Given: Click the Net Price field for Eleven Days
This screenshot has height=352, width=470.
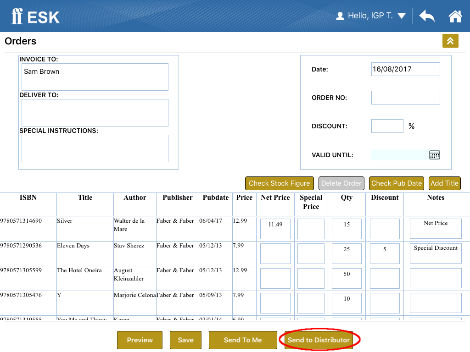Looking at the screenshot, I should point(275,253).
